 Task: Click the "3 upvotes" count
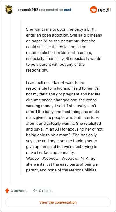[x=19, y=191]
